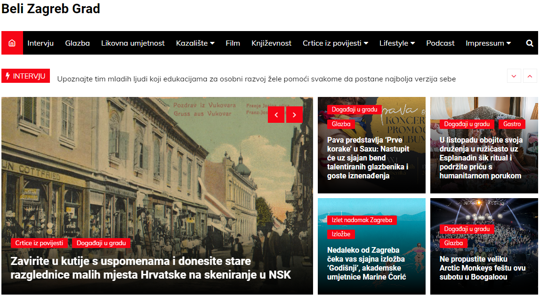
Task: Open the Književnost section
Action: point(271,43)
